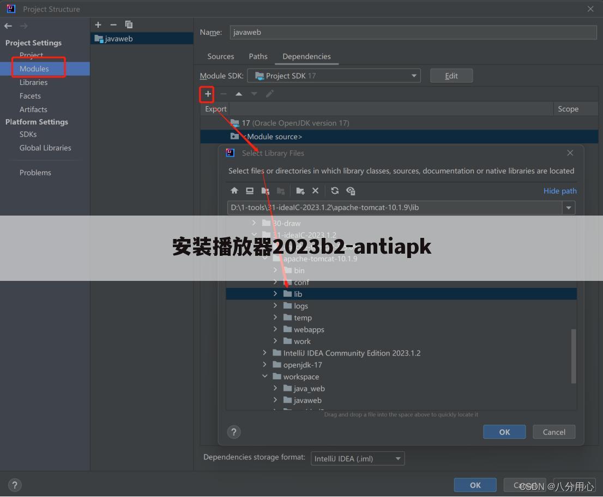603x497 pixels.
Task: Open Global Libraries settings
Action: pyautogui.click(x=45, y=148)
